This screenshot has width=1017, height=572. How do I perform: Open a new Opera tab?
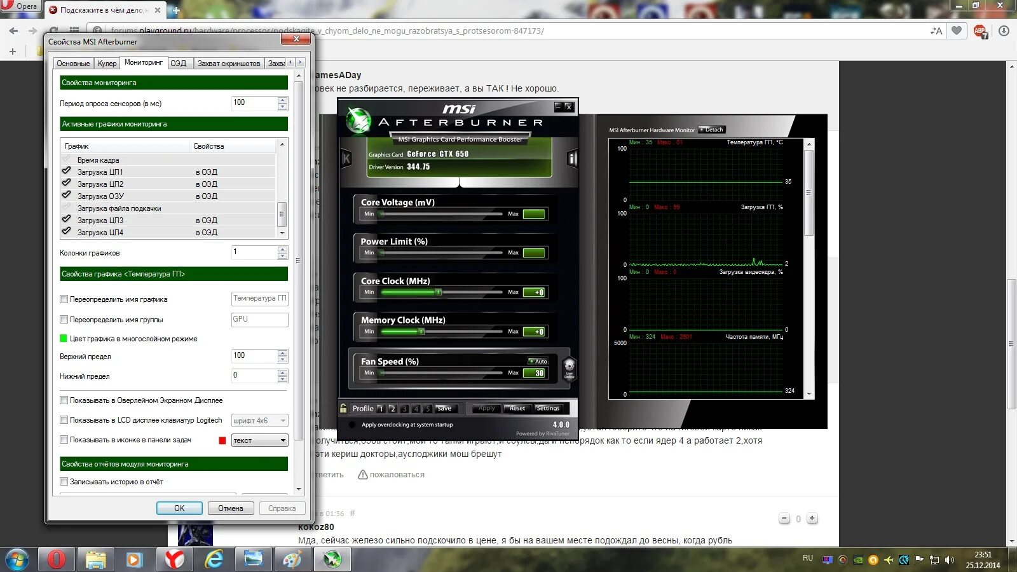pyautogui.click(x=176, y=10)
